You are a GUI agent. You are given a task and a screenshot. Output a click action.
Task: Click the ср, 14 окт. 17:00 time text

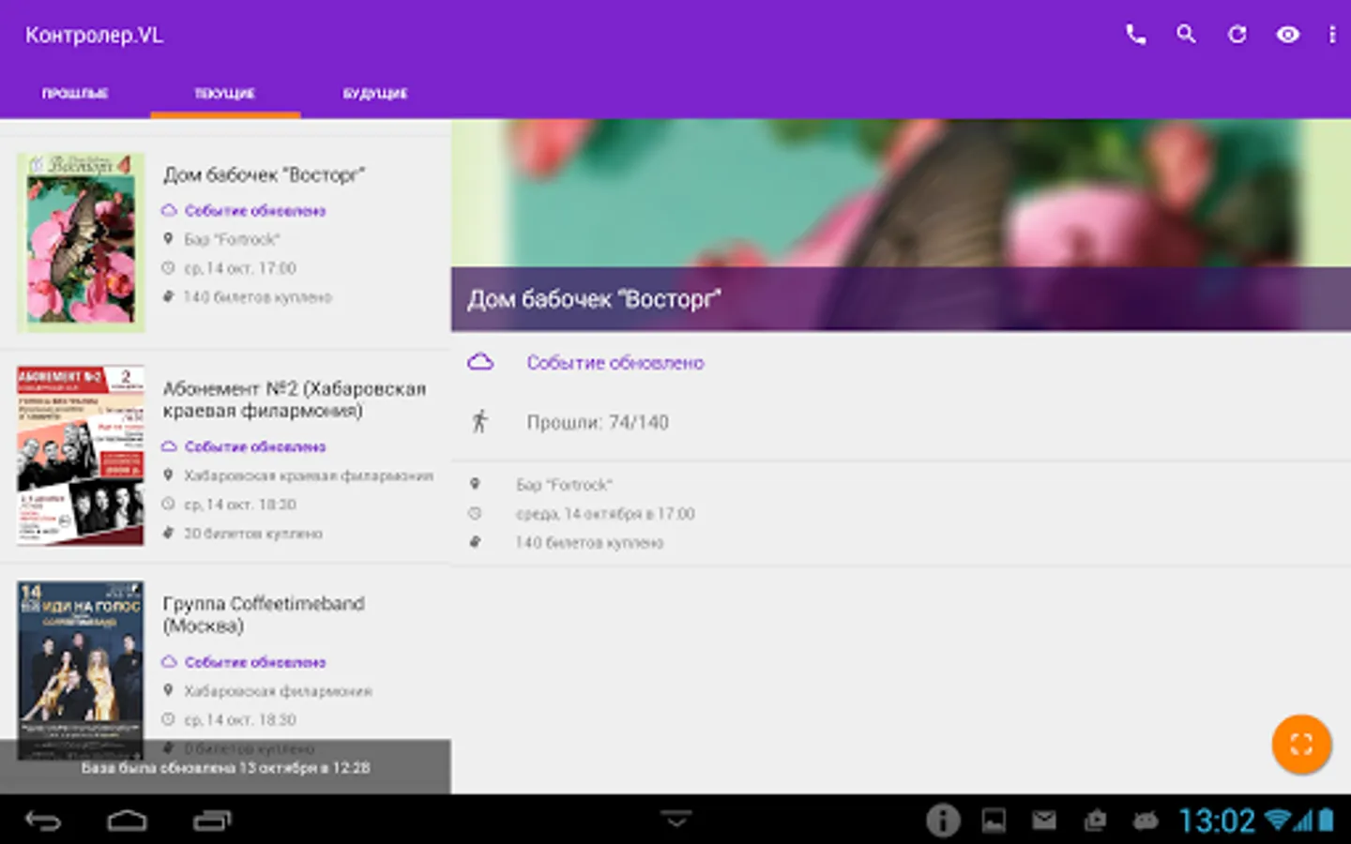pyautogui.click(x=240, y=268)
